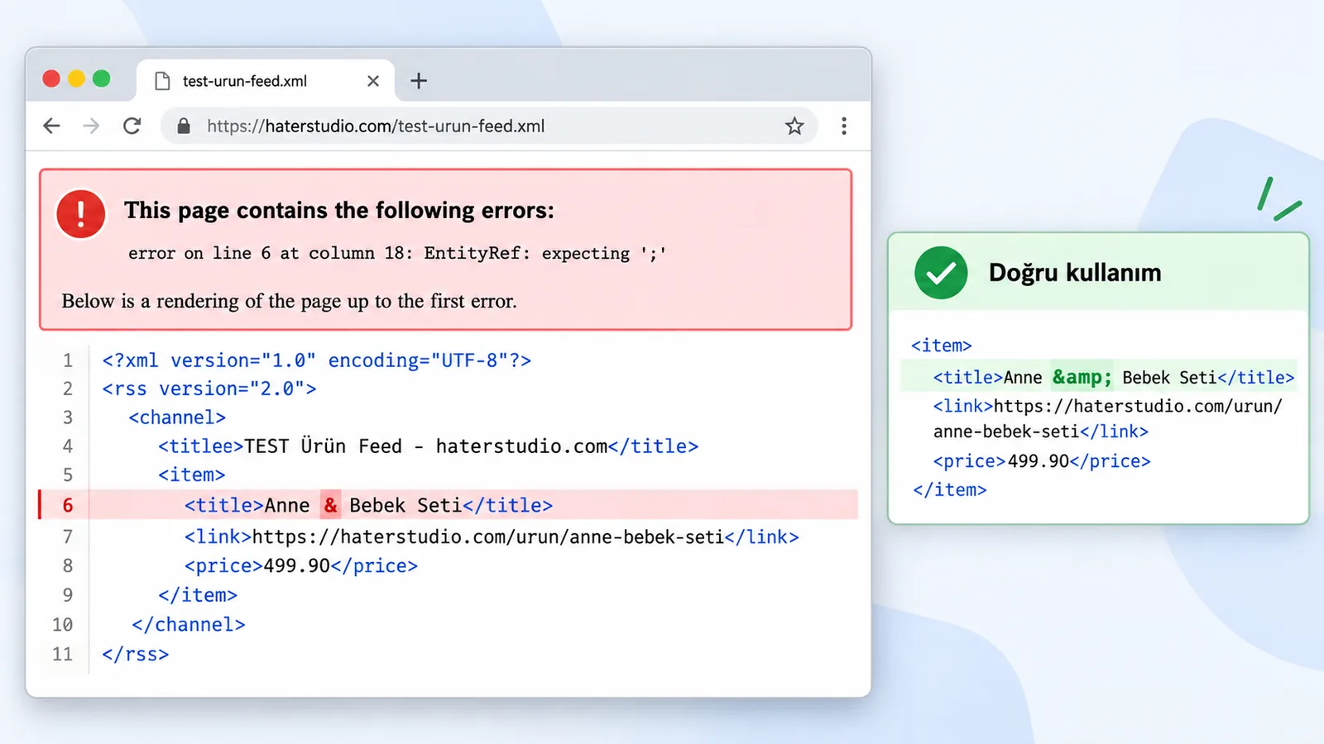Click the closing </rss> tag on line 11

pos(135,655)
